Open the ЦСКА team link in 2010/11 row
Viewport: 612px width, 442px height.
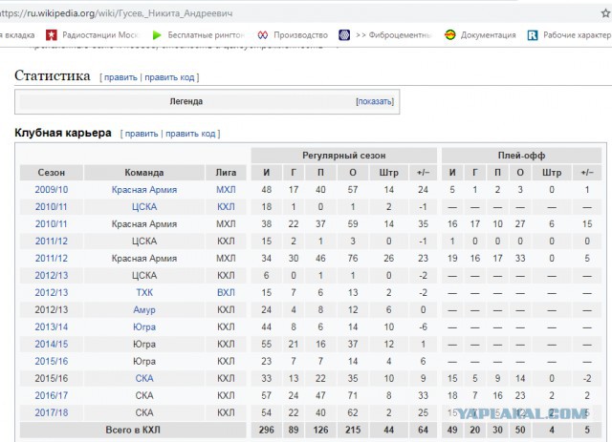[144, 207]
